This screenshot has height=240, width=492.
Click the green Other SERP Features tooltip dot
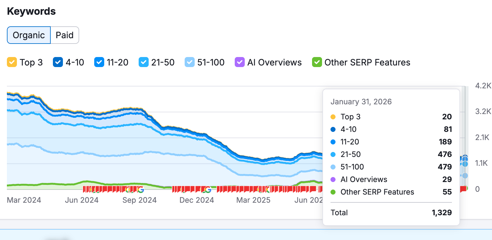click(333, 192)
